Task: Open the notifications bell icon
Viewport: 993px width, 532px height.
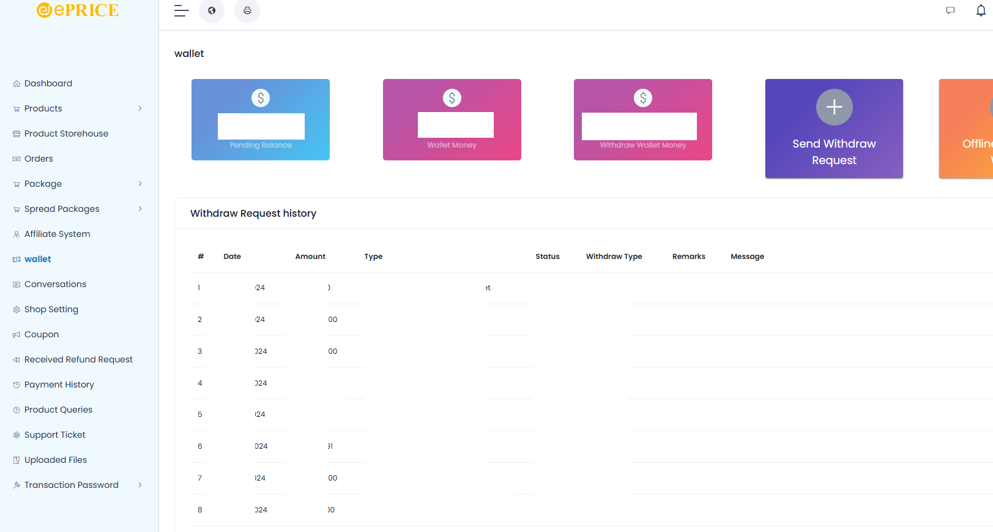Action: coord(981,10)
